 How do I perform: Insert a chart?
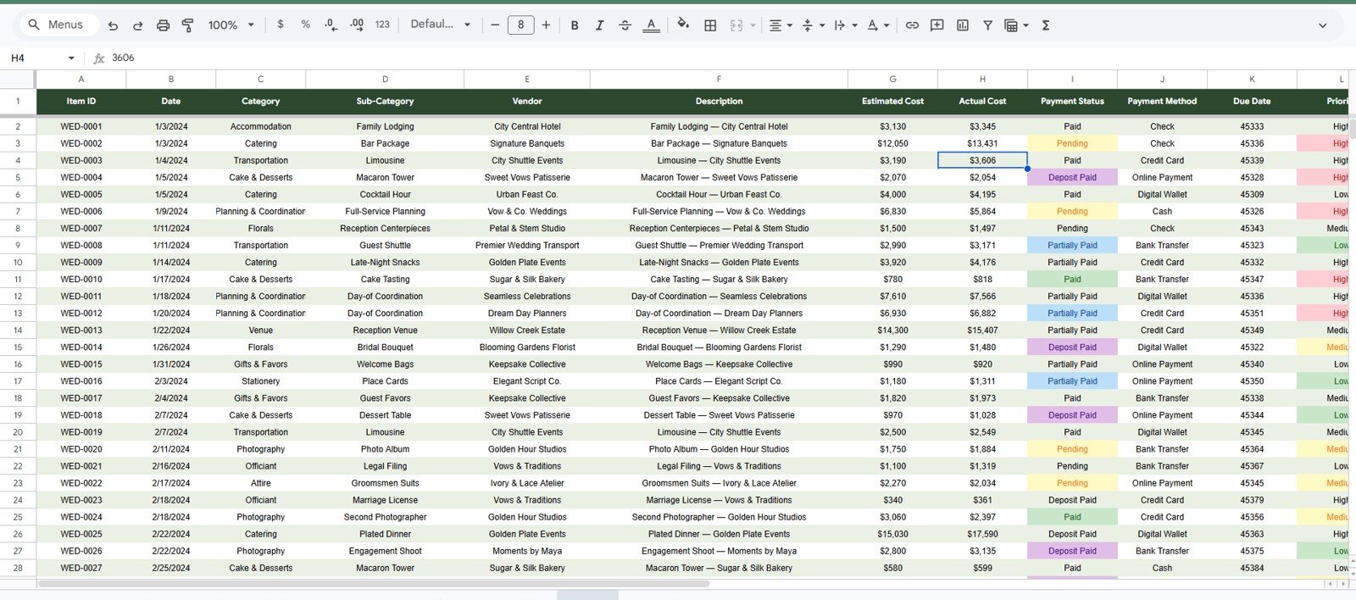(x=962, y=25)
